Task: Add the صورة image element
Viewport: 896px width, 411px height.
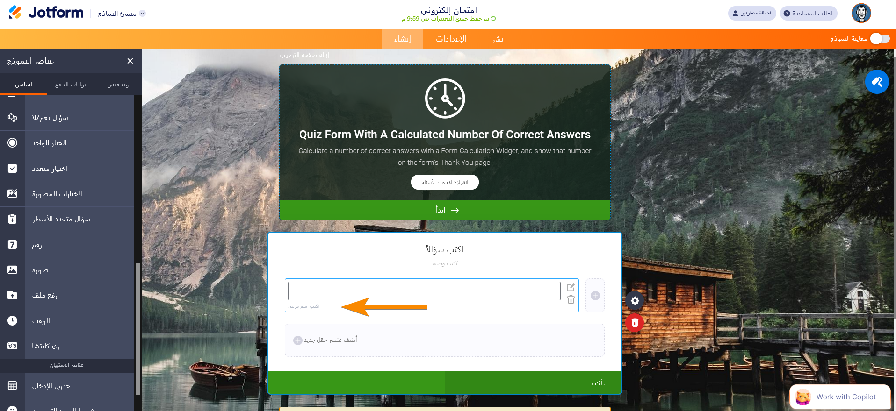Action: (67, 270)
